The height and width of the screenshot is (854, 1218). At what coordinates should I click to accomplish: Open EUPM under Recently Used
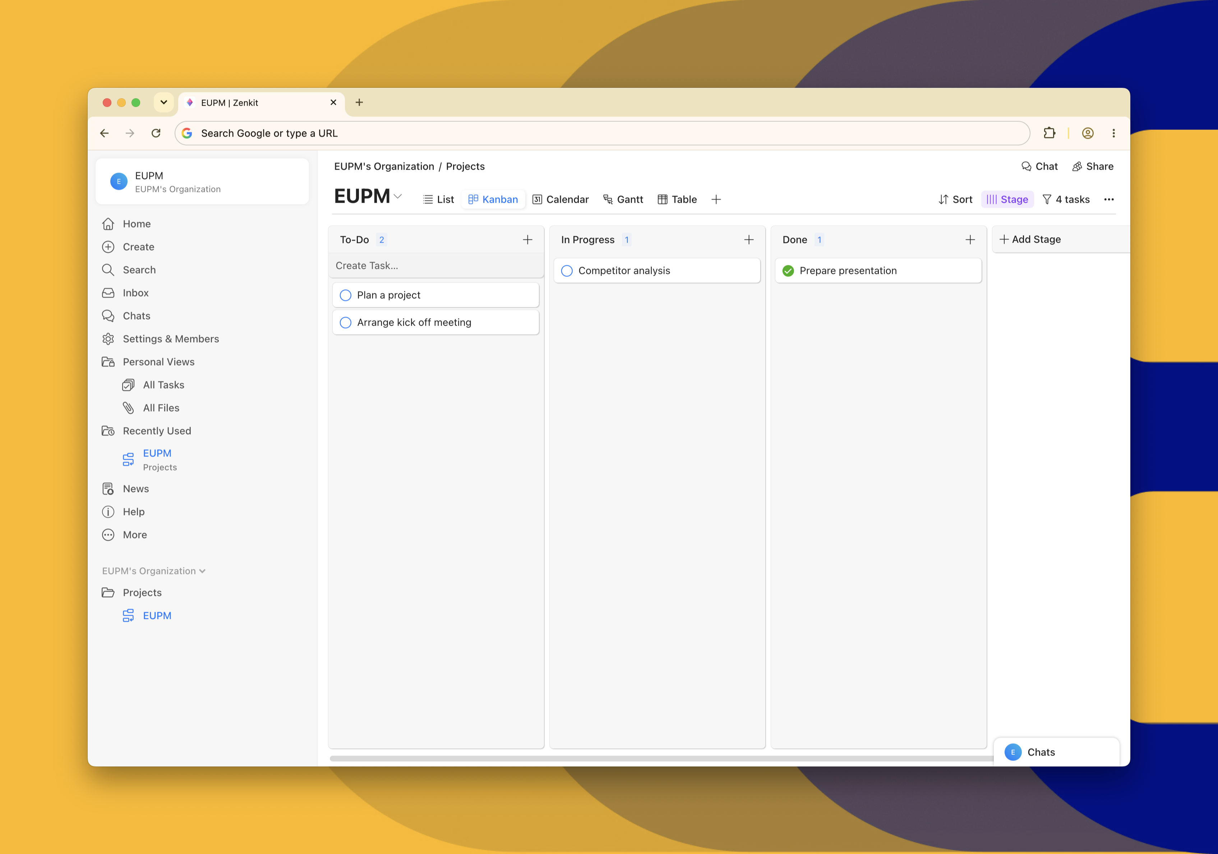point(149,460)
